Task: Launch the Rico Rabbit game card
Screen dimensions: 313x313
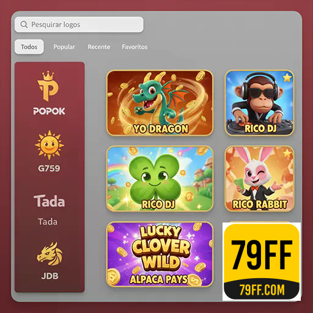Action: [260, 179]
